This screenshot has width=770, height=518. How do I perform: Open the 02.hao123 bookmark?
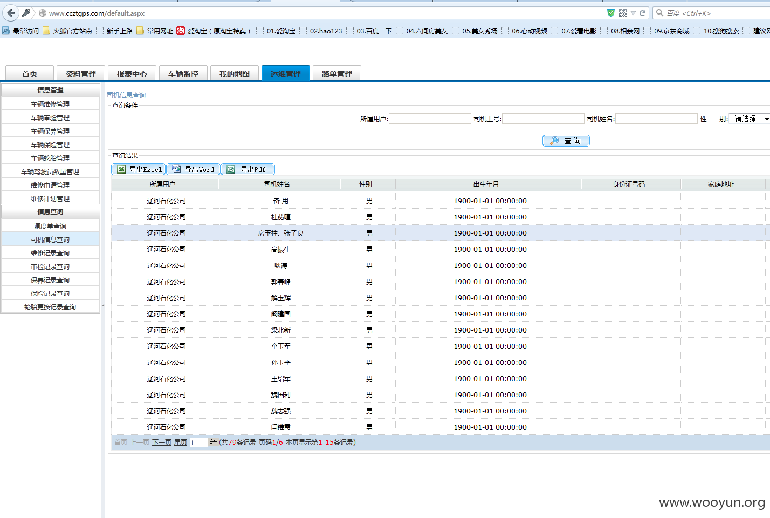pyautogui.click(x=321, y=31)
